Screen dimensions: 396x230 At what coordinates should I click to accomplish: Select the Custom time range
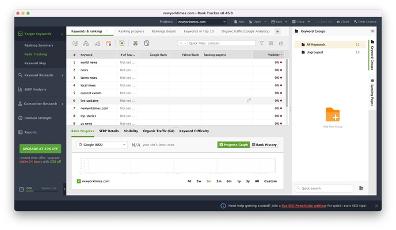pos(270,181)
